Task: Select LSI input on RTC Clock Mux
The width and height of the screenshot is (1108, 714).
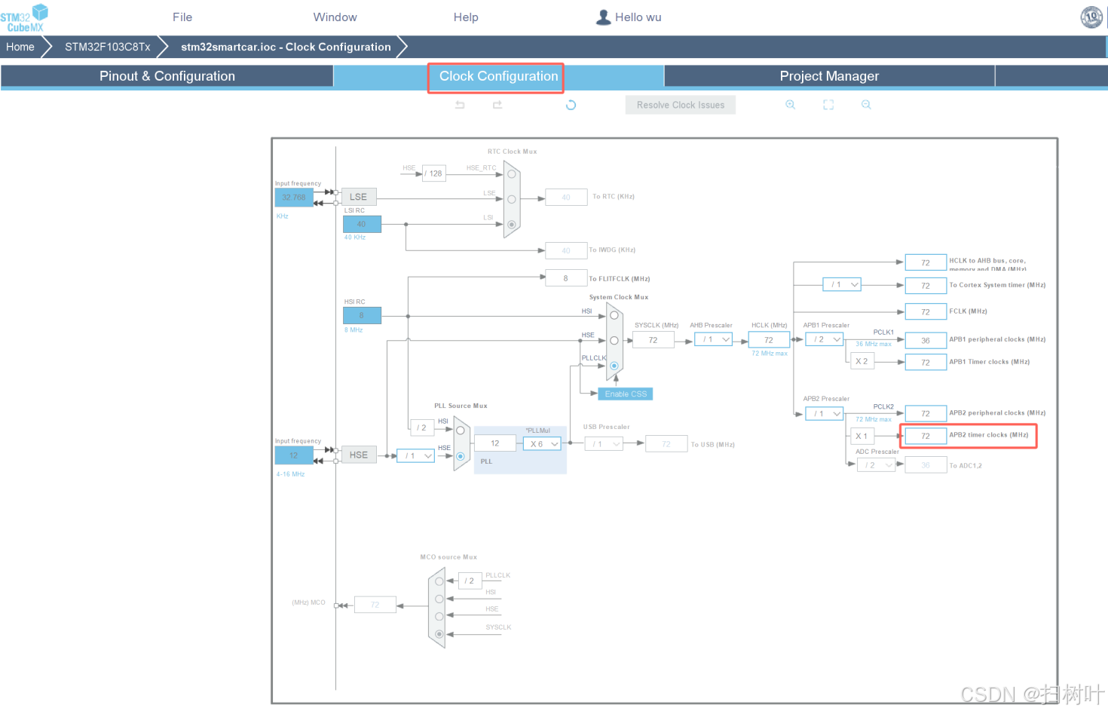Action: pyautogui.click(x=512, y=225)
